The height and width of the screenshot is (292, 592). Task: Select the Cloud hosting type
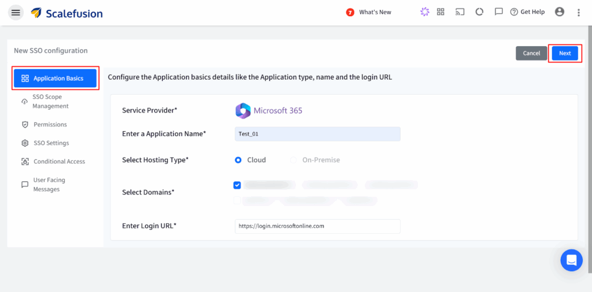click(x=238, y=160)
